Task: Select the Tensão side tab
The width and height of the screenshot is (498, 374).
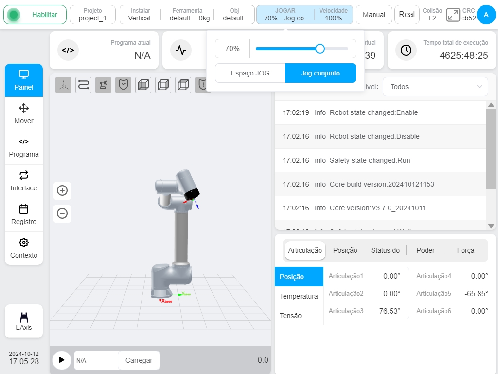Action: [299, 316]
